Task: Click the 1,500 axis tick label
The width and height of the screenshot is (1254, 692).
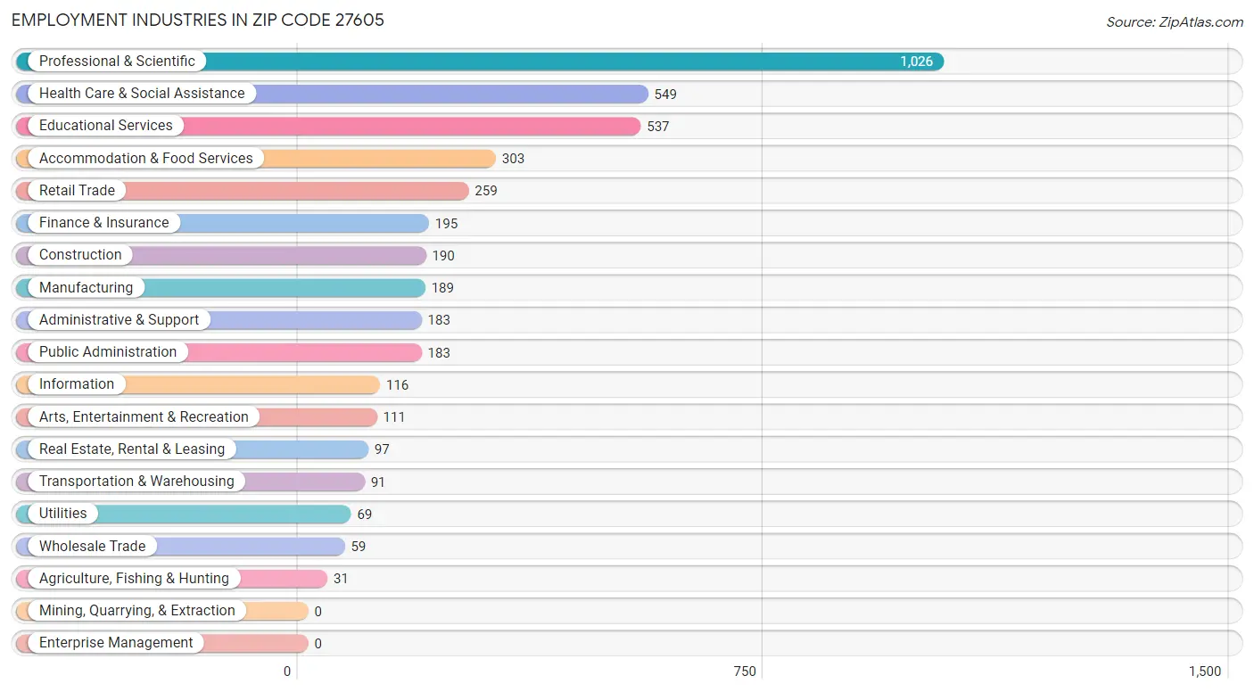Action: (x=1205, y=671)
